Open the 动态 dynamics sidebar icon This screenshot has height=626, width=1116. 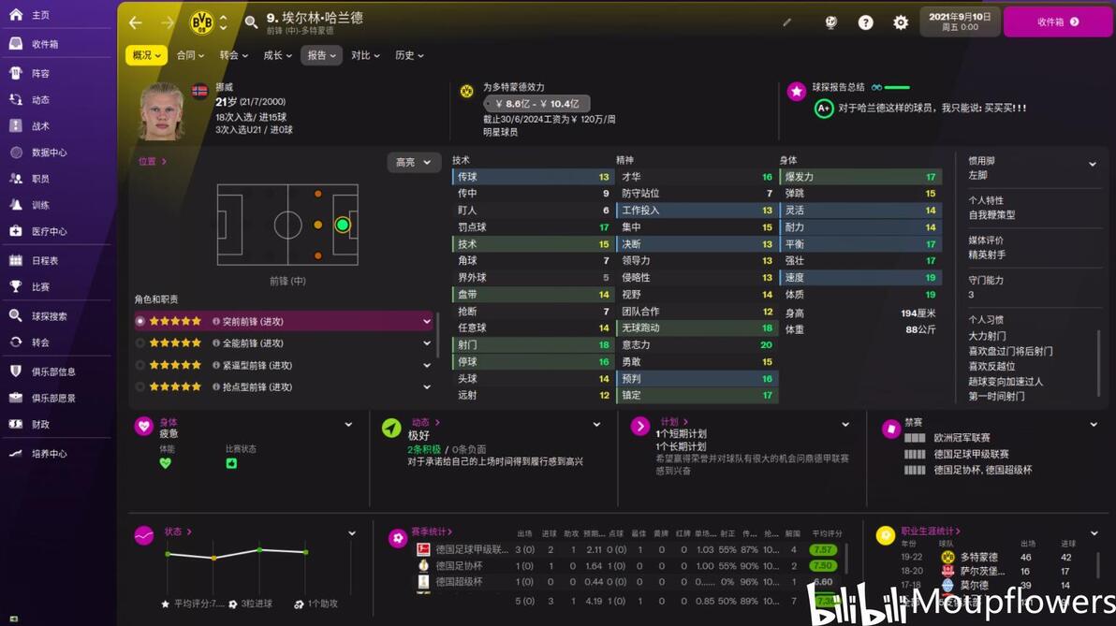[x=16, y=99]
